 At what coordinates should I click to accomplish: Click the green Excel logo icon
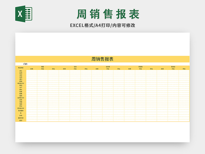click(x=24, y=14)
